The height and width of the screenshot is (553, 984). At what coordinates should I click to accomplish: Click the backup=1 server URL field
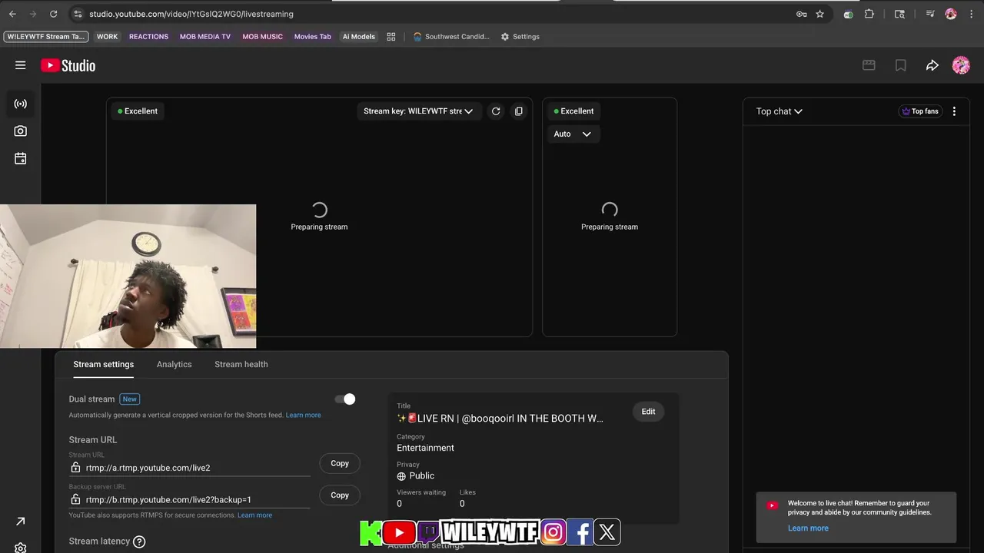click(190, 499)
